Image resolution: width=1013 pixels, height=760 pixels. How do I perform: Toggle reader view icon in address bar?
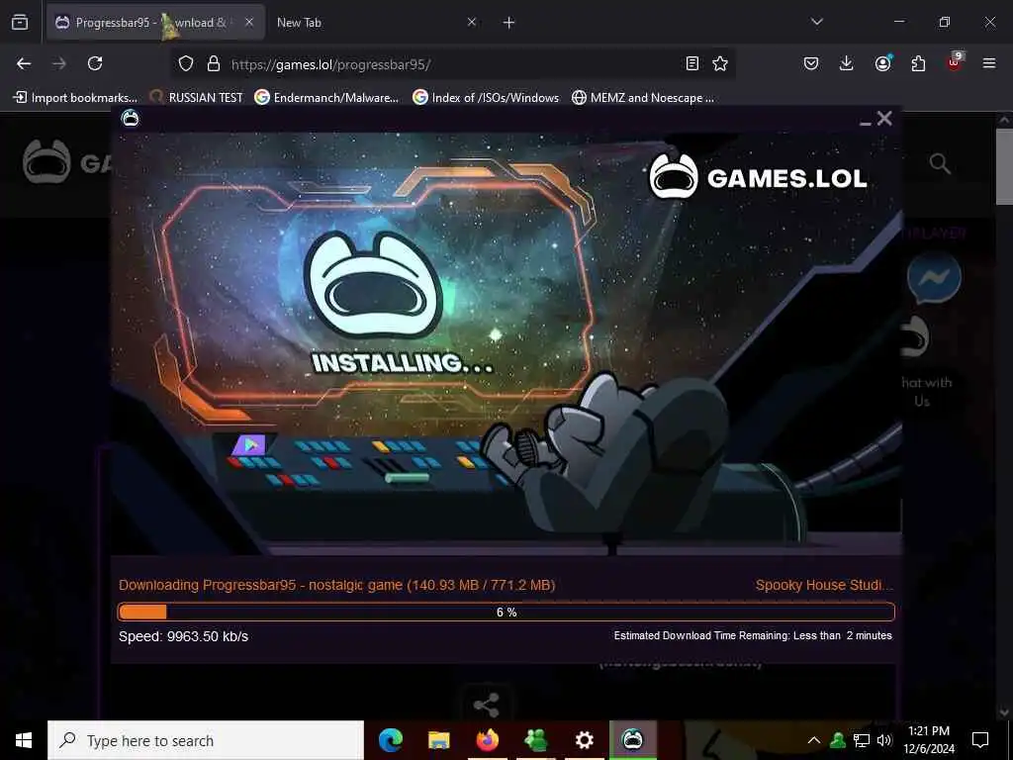click(x=691, y=63)
